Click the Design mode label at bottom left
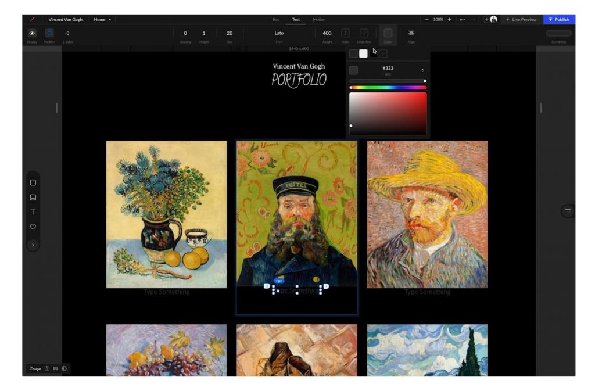595x391 pixels. (x=35, y=368)
